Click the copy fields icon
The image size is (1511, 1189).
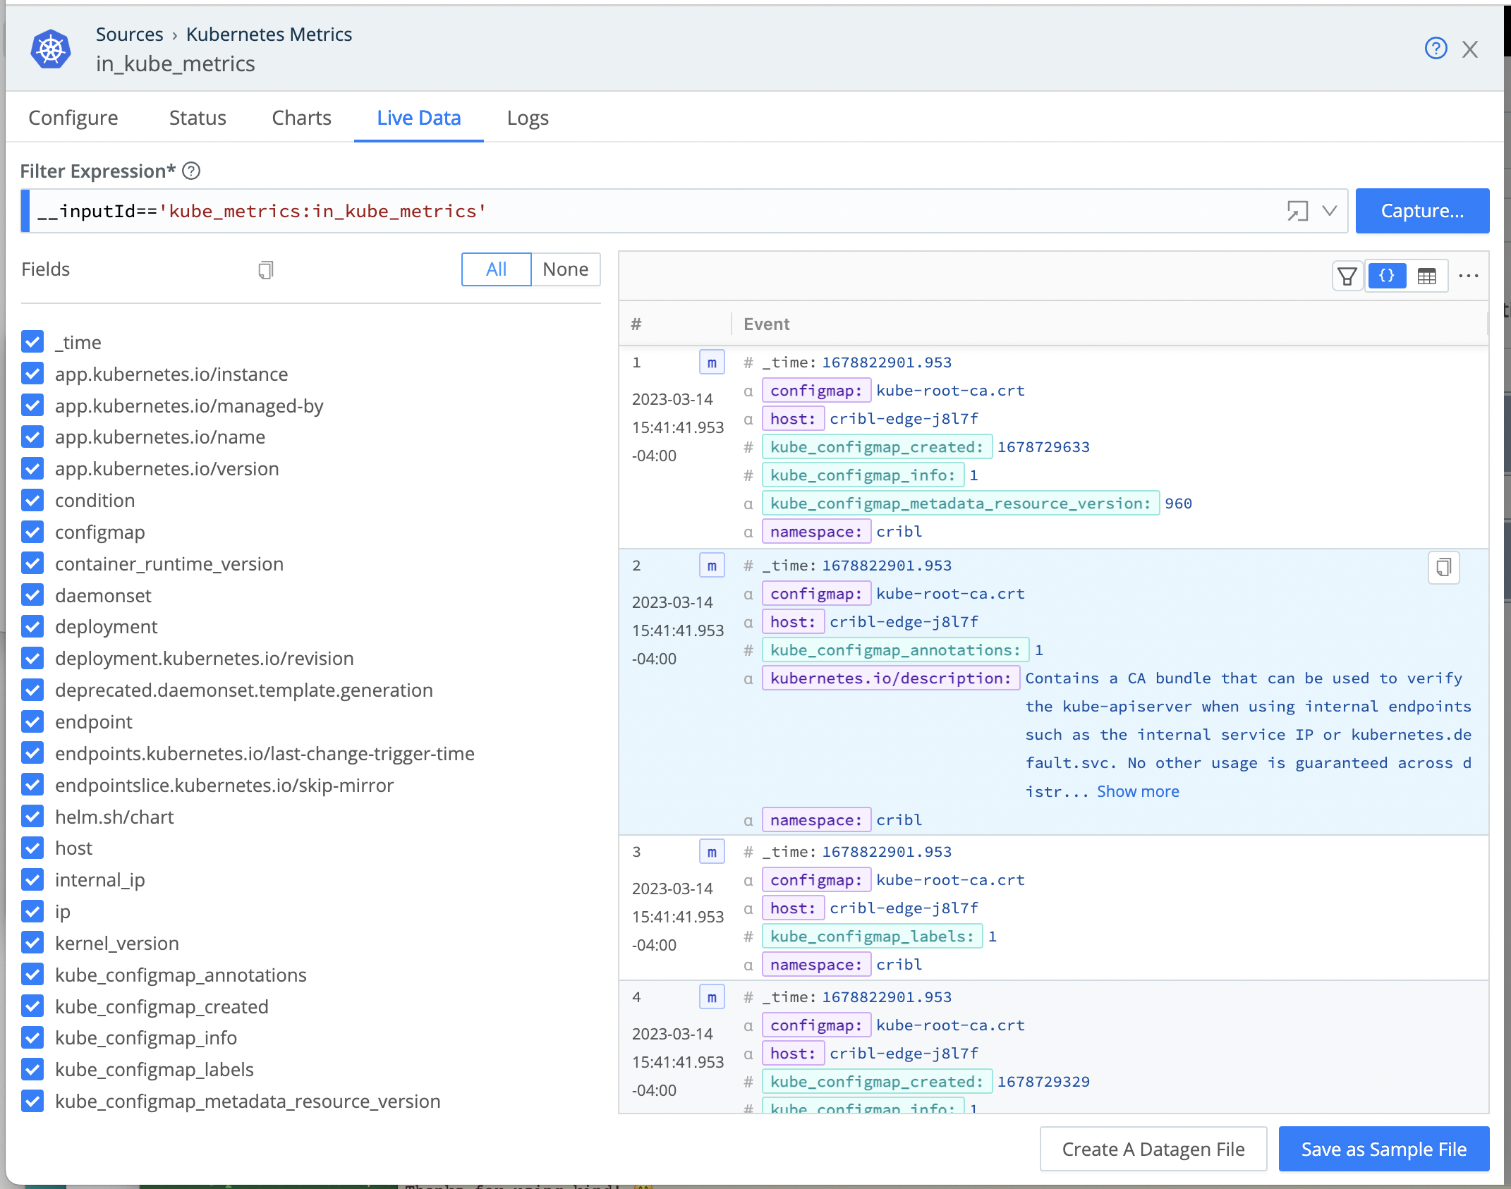coord(265,269)
